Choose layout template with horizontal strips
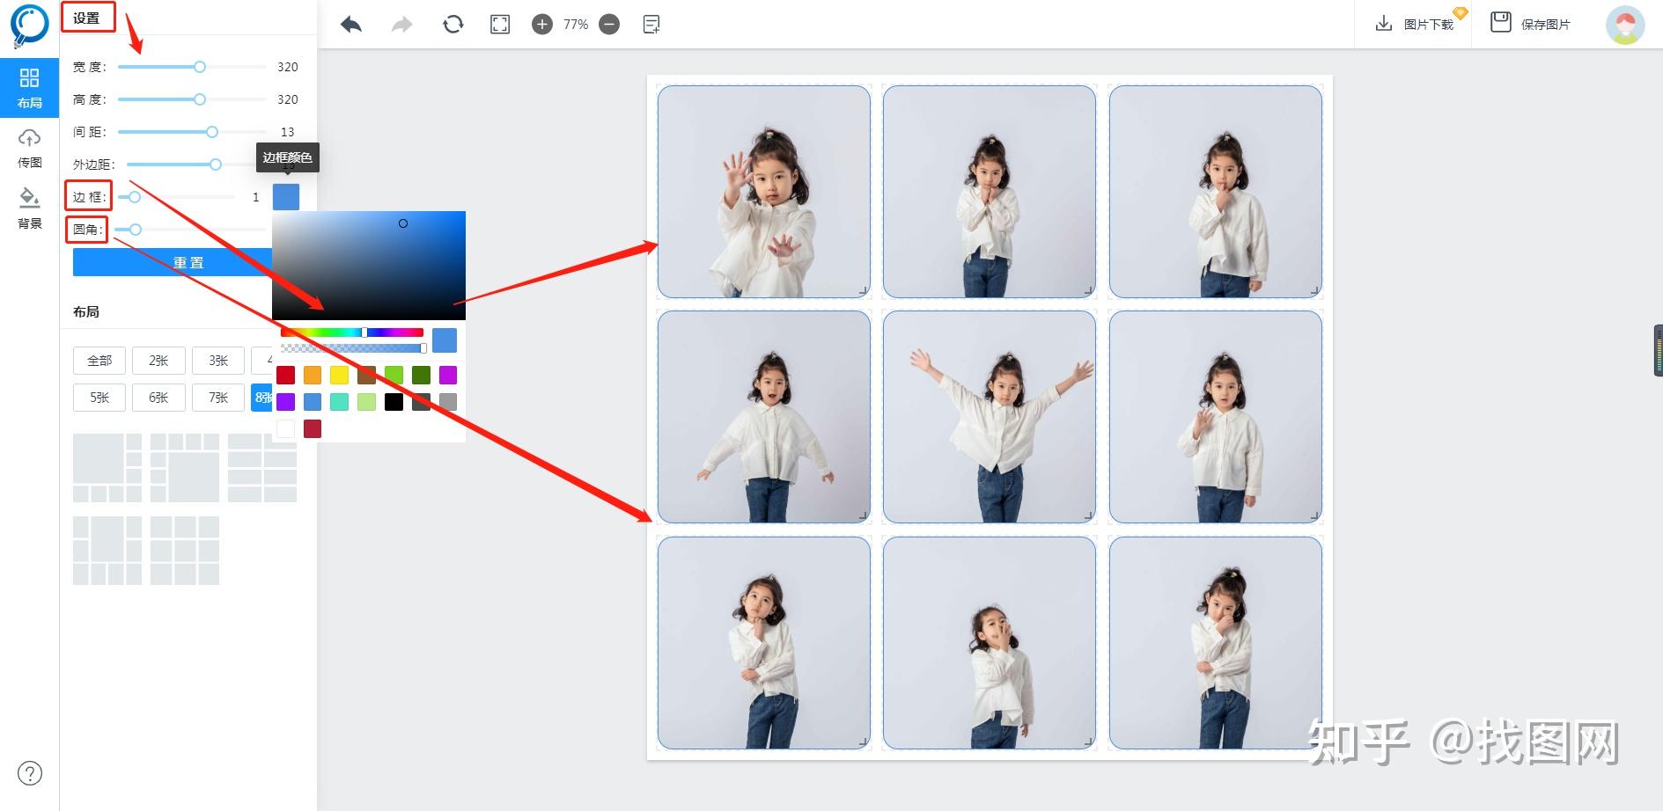Image resolution: width=1663 pixels, height=811 pixels. point(262,468)
